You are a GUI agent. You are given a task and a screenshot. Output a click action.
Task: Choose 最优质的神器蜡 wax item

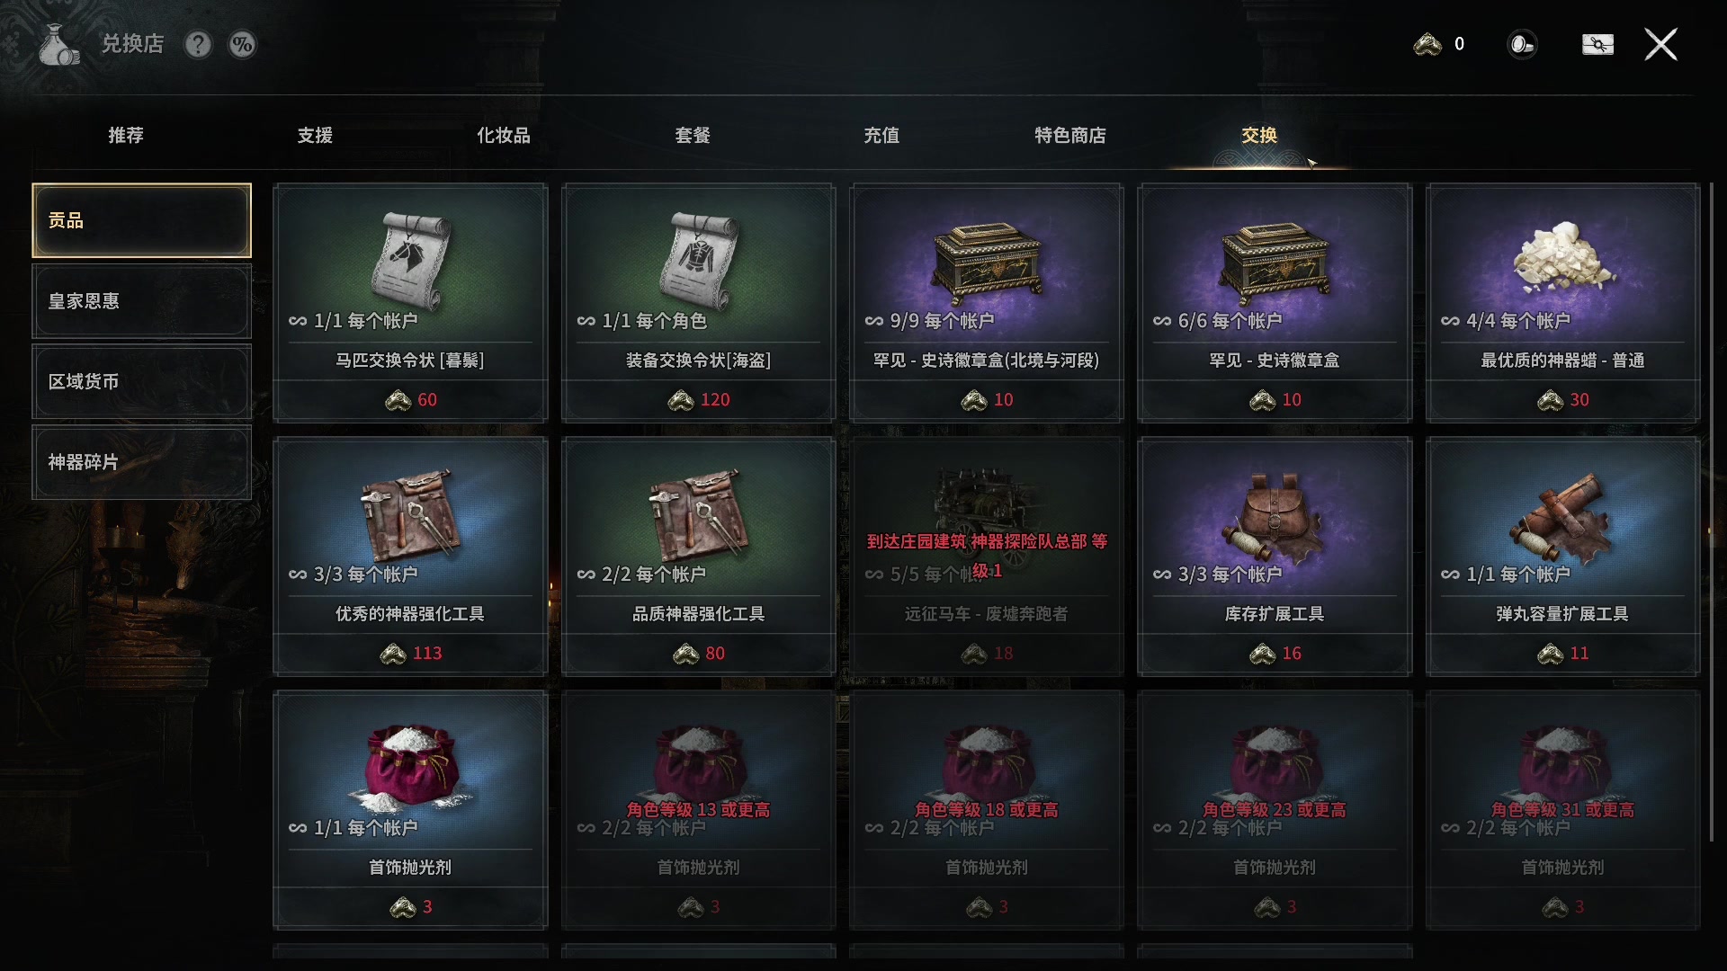click(1562, 303)
